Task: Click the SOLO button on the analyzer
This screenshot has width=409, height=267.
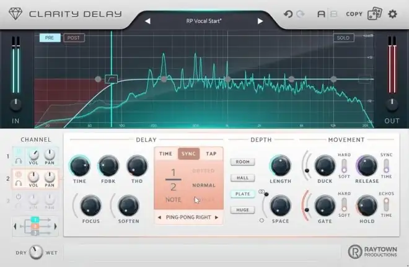Action: click(x=342, y=38)
